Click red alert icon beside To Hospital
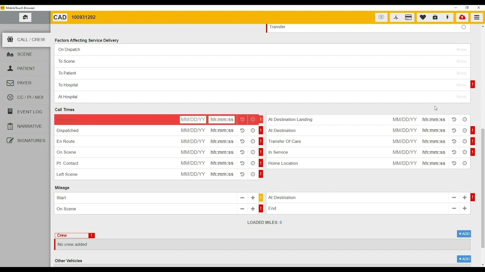The width and height of the screenshot is (485, 272). coord(472,85)
